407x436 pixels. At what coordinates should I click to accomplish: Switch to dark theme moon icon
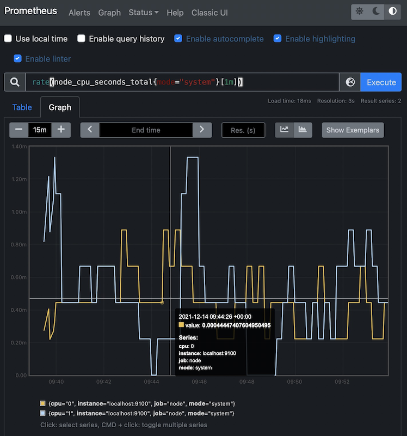click(x=376, y=11)
